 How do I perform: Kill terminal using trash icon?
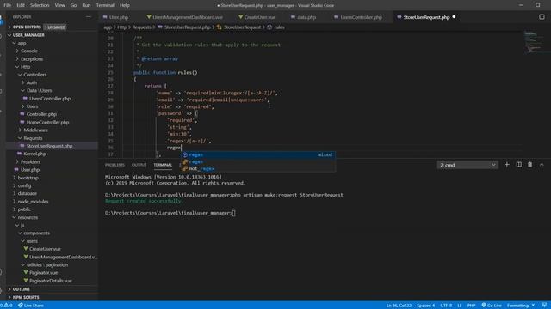point(530,165)
